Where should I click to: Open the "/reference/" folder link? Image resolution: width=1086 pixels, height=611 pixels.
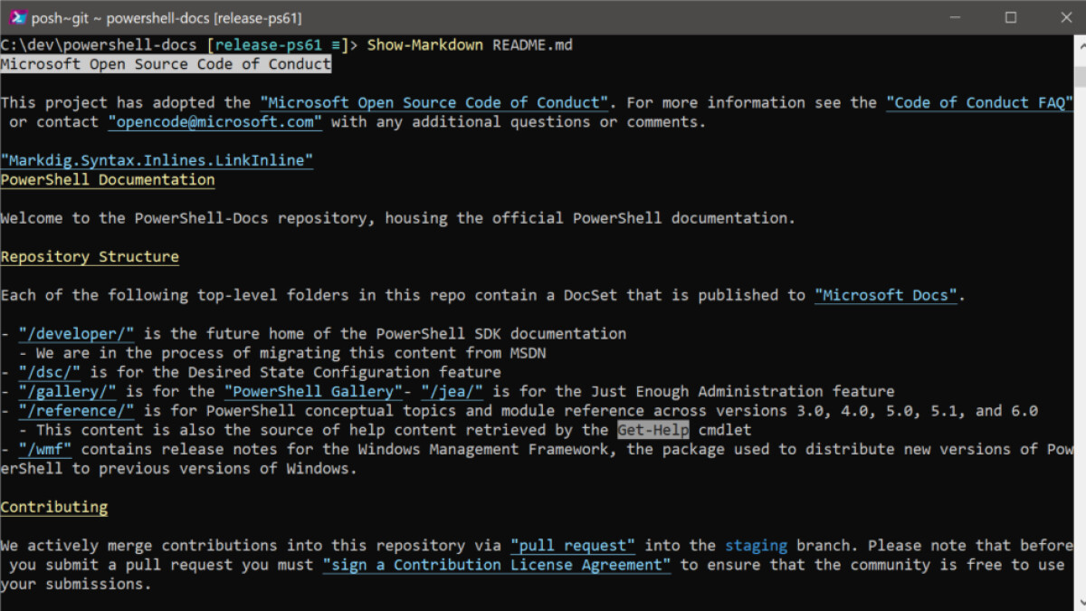point(76,411)
